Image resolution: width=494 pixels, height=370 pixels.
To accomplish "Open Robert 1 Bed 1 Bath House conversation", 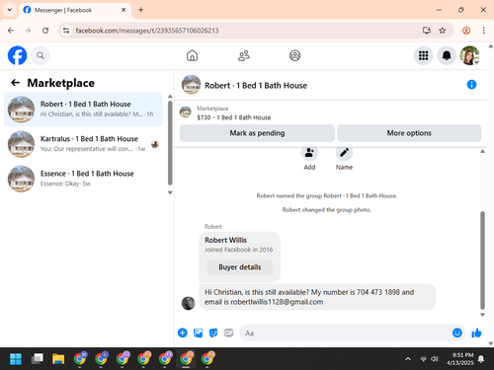I will [83, 110].
